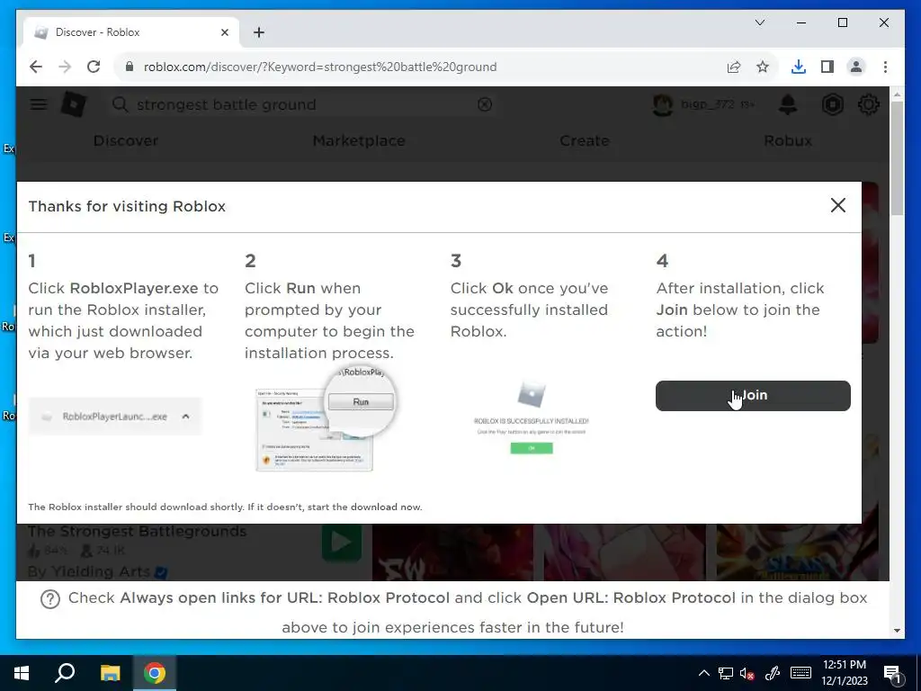Open the Windows notification center
This screenshot has height=691, width=921.
click(892, 673)
